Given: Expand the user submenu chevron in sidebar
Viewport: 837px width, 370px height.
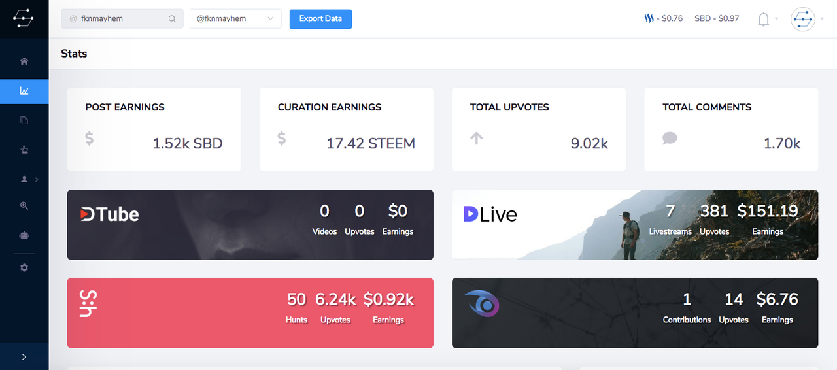Looking at the screenshot, I should pyautogui.click(x=37, y=179).
